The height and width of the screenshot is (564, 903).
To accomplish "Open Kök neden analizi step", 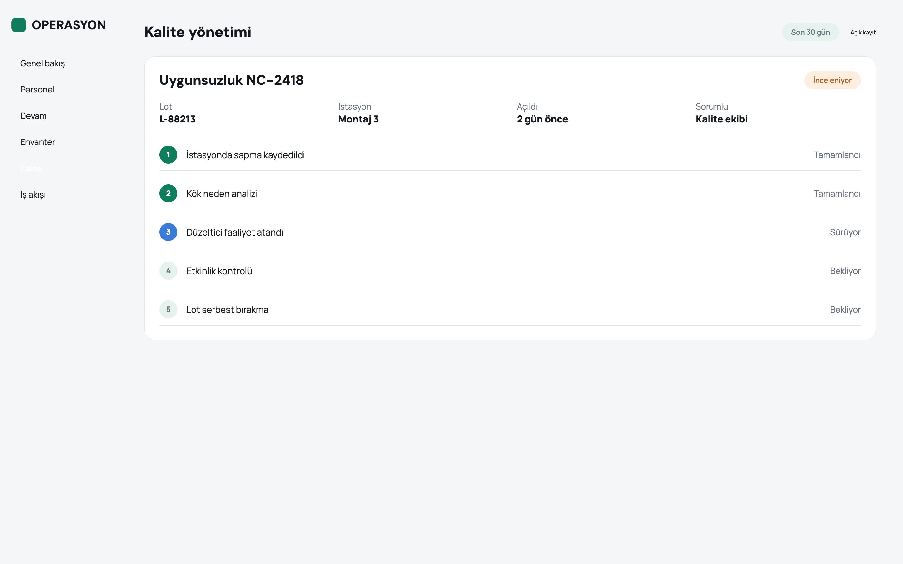I will coord(510,194).
